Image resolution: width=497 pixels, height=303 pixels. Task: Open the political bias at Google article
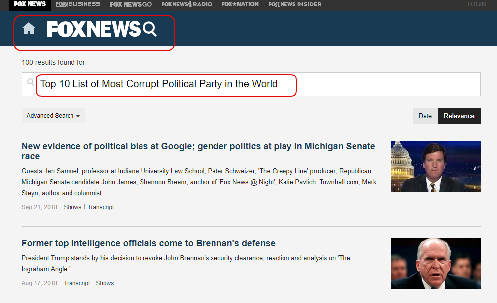199,151
